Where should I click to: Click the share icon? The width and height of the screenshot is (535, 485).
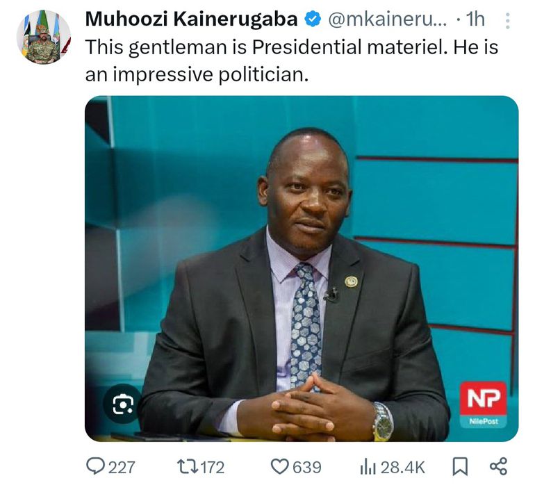[498, 466]
